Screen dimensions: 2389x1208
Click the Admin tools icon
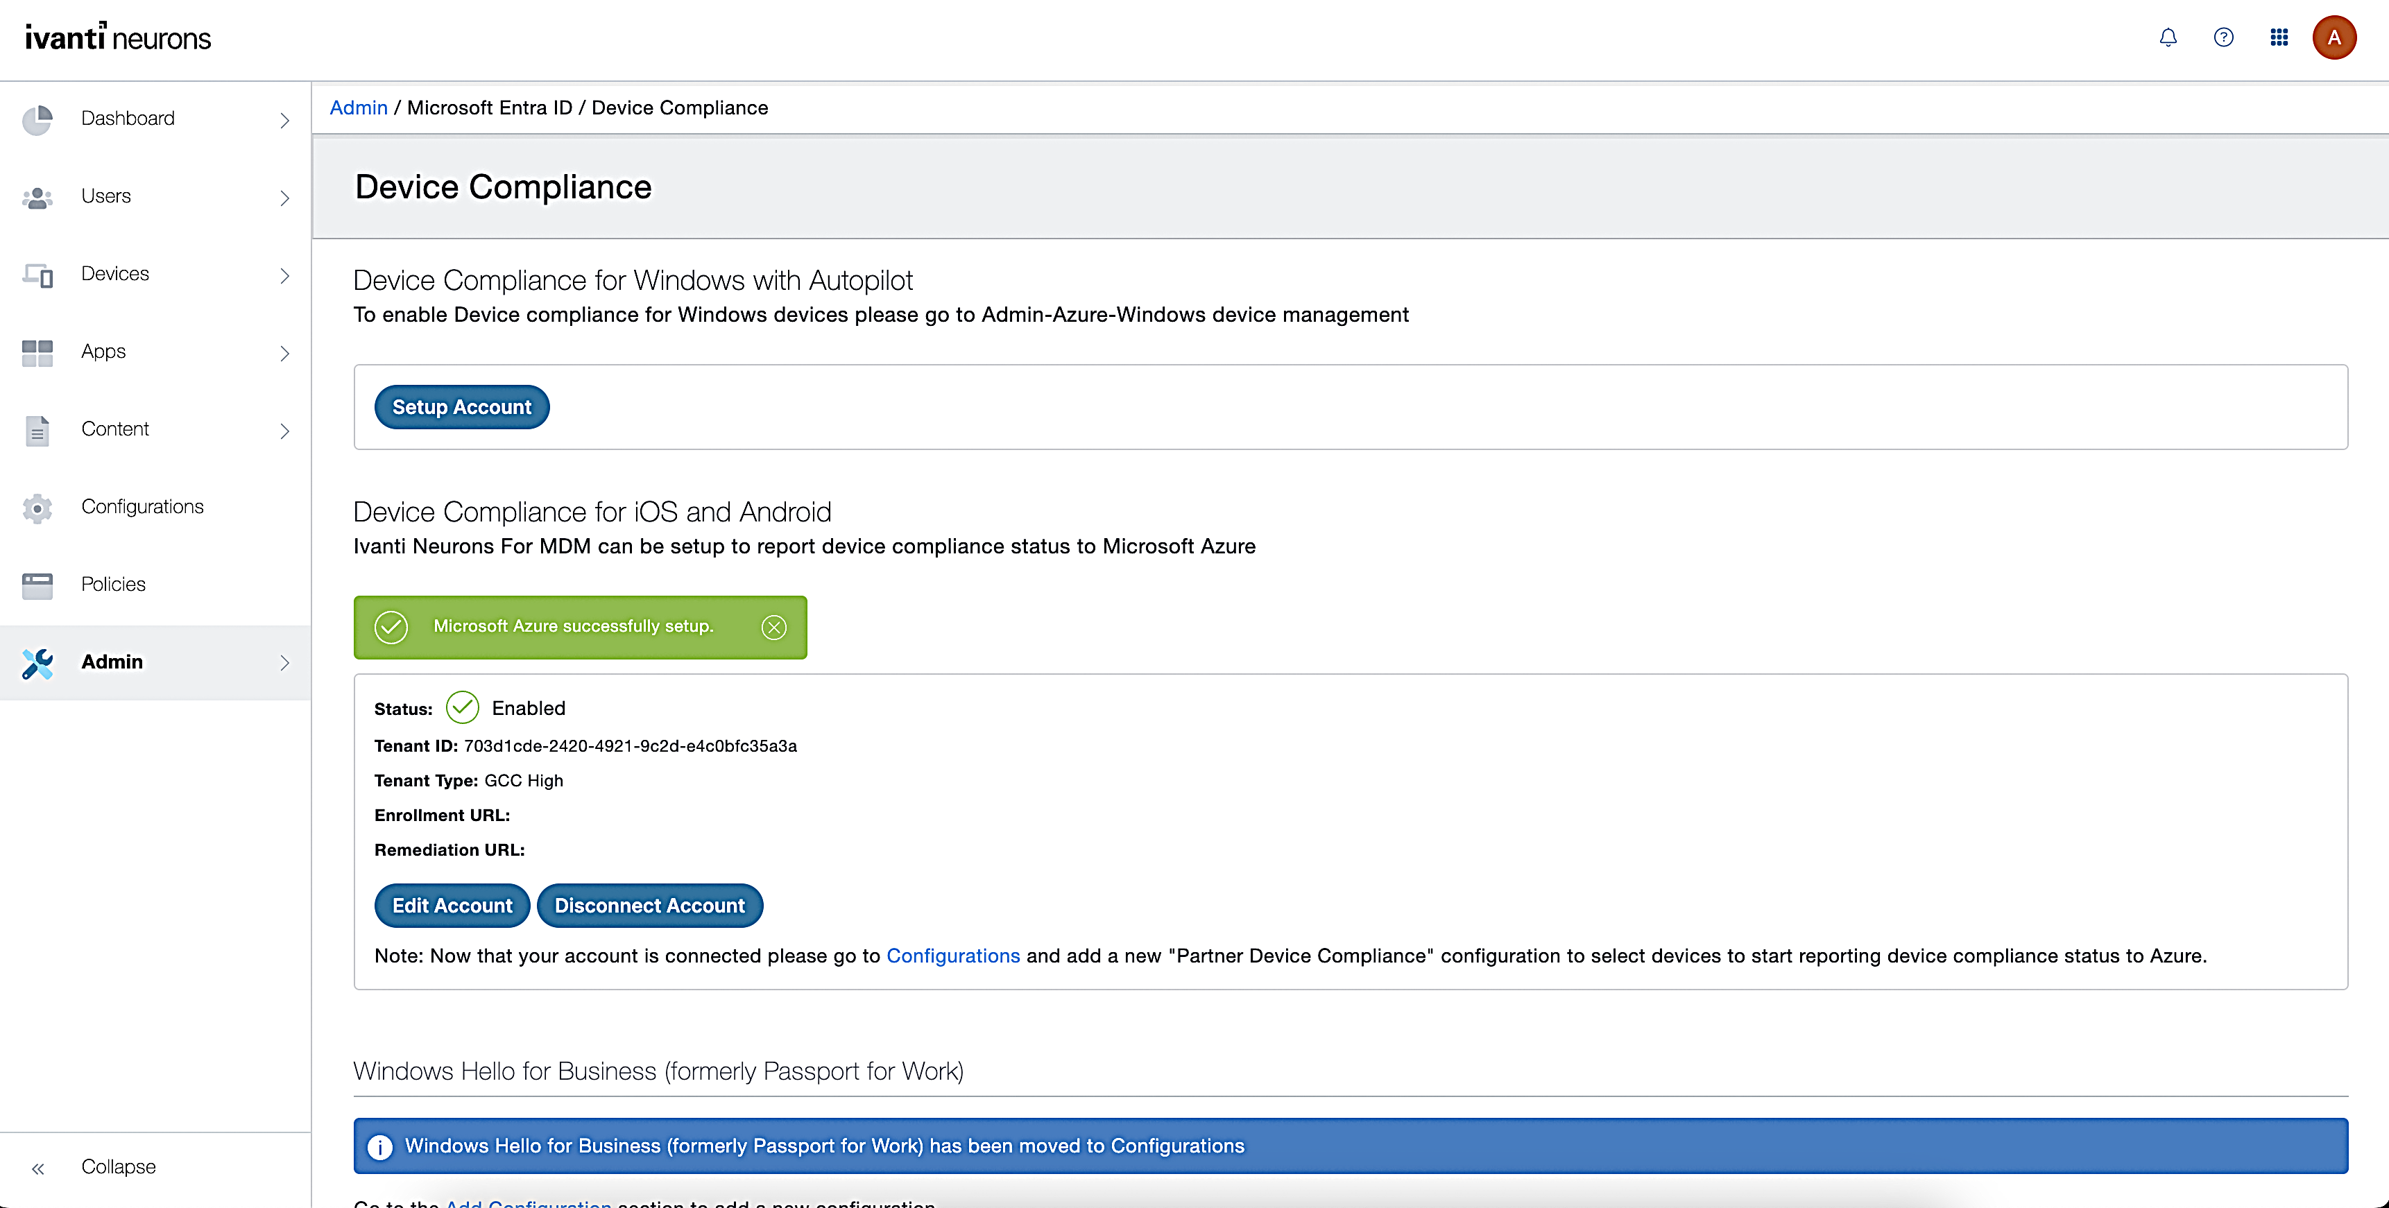point(37,663)
